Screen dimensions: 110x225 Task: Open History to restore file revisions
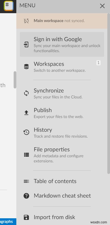62,133
